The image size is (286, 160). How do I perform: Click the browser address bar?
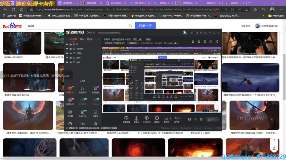(x=129, y=9)
